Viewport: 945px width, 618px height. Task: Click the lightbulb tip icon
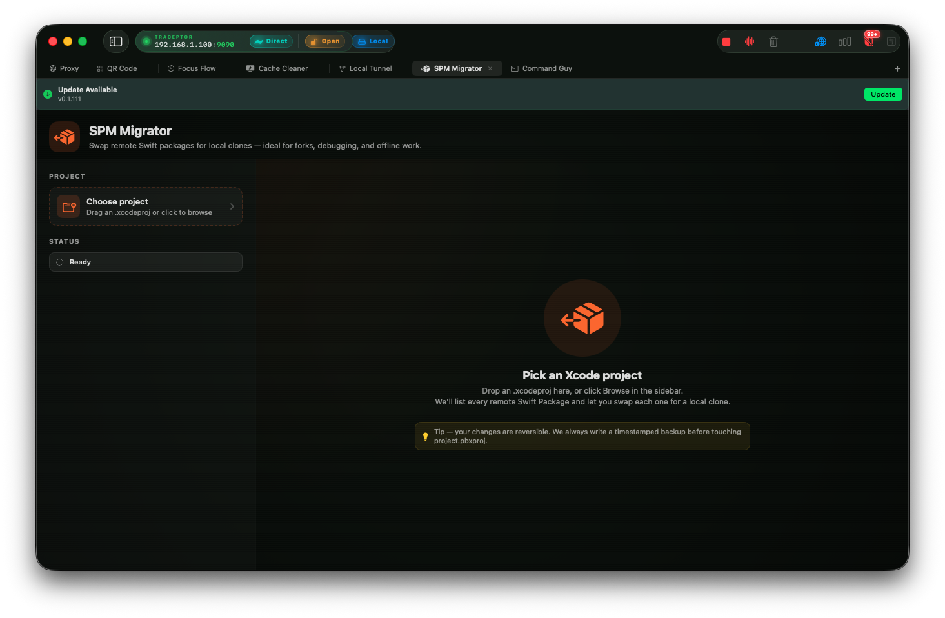[425, 436]
